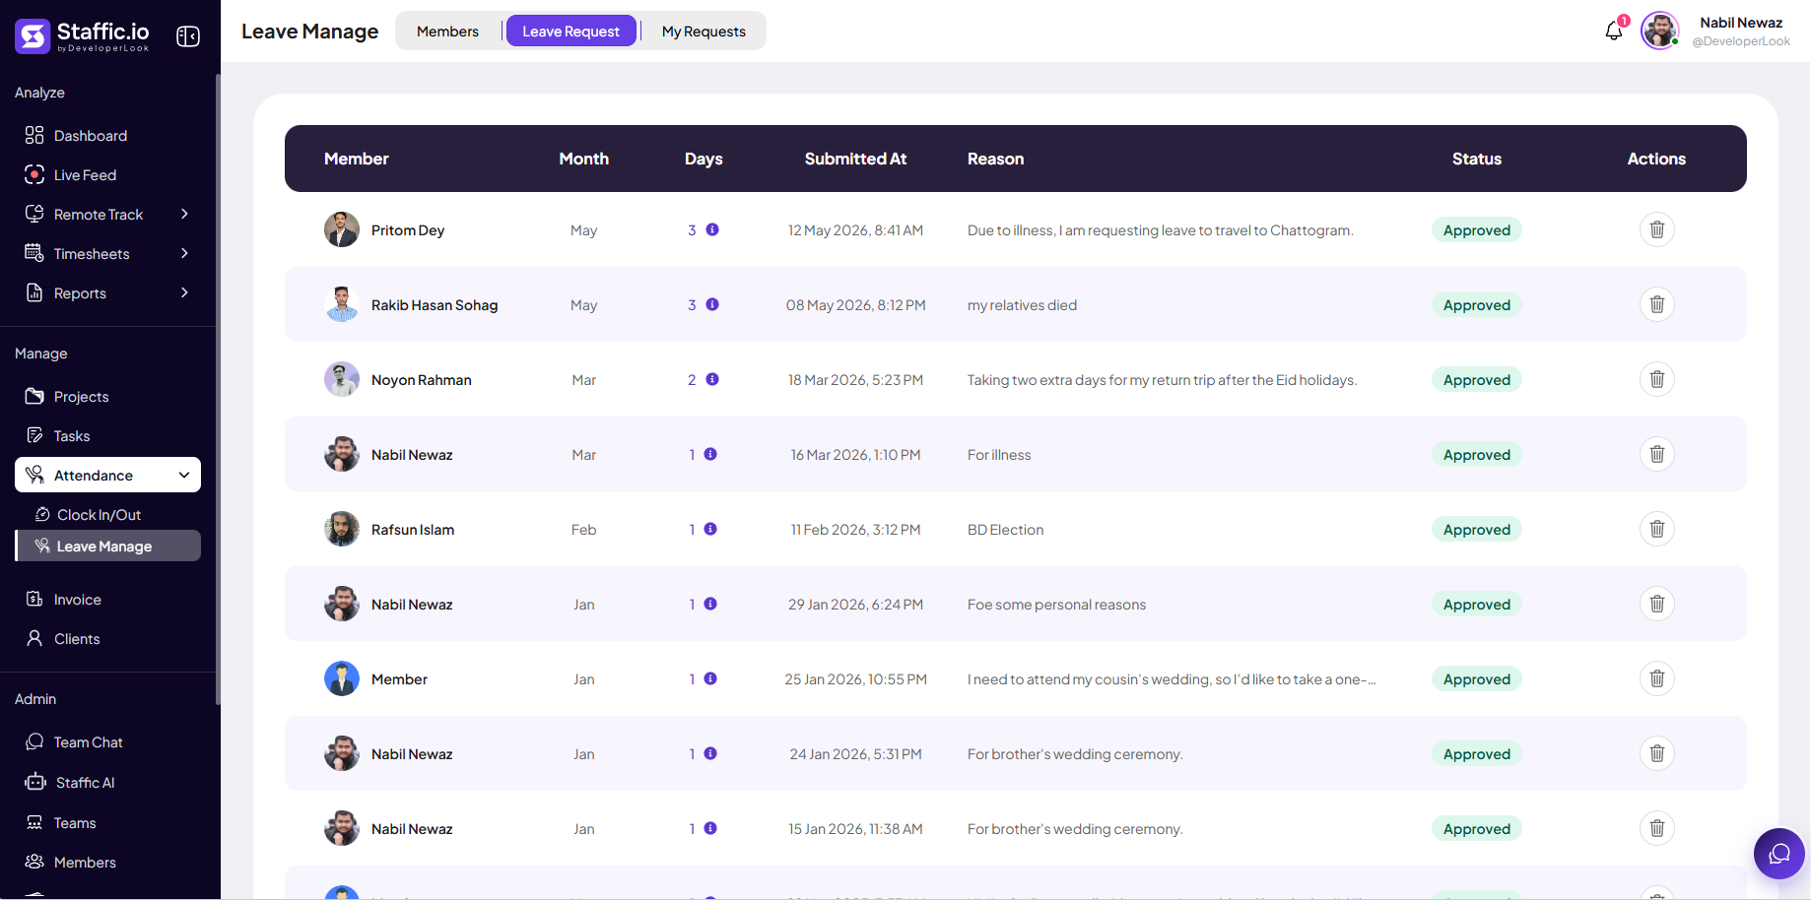Delete Member's 25 Jan leave request
The width and height of the screenshot is (1811, 900).
pyautogui.click(x=1657, y=678)
